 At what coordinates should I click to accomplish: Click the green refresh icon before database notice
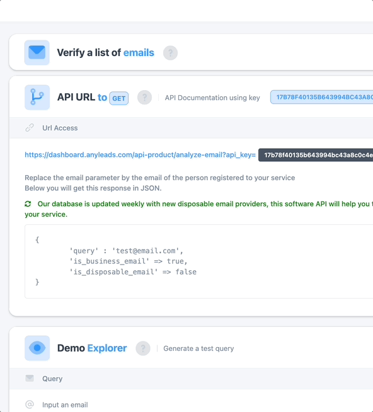pyautogui.click(x=28, y=204)
